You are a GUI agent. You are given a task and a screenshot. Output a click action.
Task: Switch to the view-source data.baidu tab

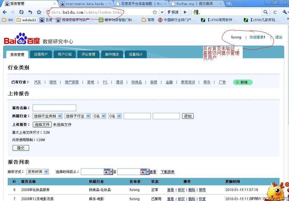click(x=86, y=4)
